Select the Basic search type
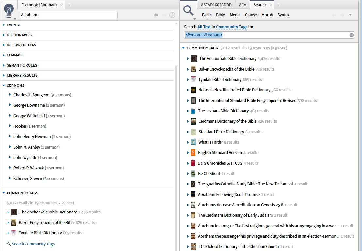The height and width of the screenshot is (251, 362). [206, 15]
